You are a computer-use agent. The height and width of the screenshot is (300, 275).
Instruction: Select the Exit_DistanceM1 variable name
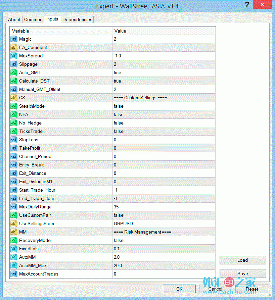pyautogui.click(x=36, y=182)
